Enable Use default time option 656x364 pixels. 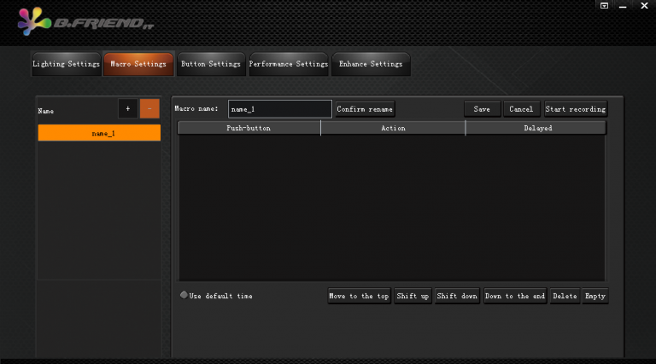click(184, 295)
